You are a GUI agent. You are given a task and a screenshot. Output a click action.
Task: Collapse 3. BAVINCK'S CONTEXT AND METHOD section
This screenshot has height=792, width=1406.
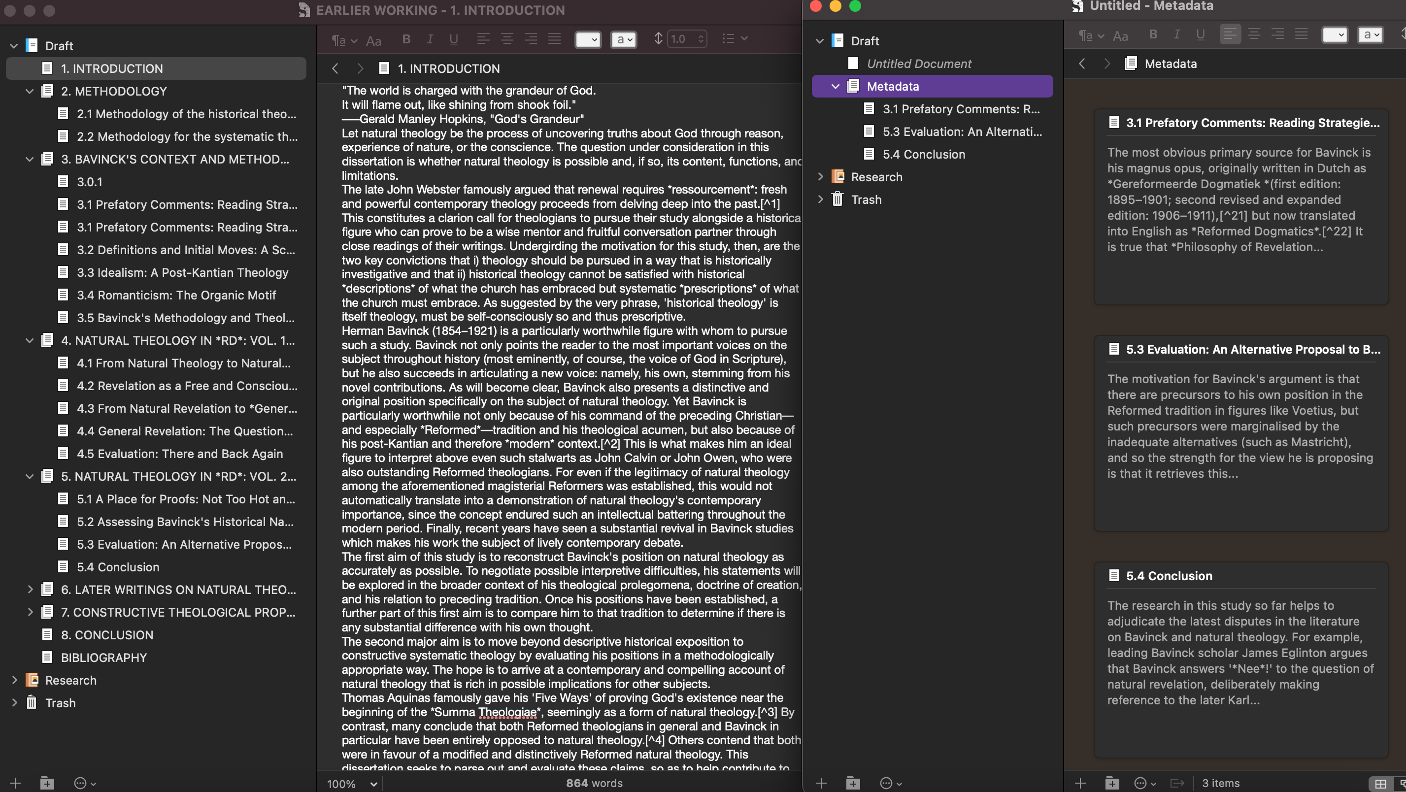click(30, 160)
